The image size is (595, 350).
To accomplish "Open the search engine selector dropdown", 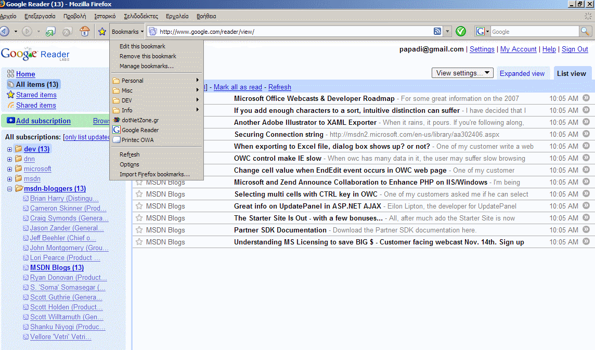I will click(x=483, y=32).
